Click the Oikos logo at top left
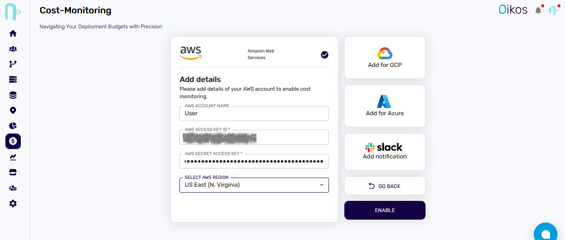Viewport: 565px width, 240px height. [x=12, y=11]
